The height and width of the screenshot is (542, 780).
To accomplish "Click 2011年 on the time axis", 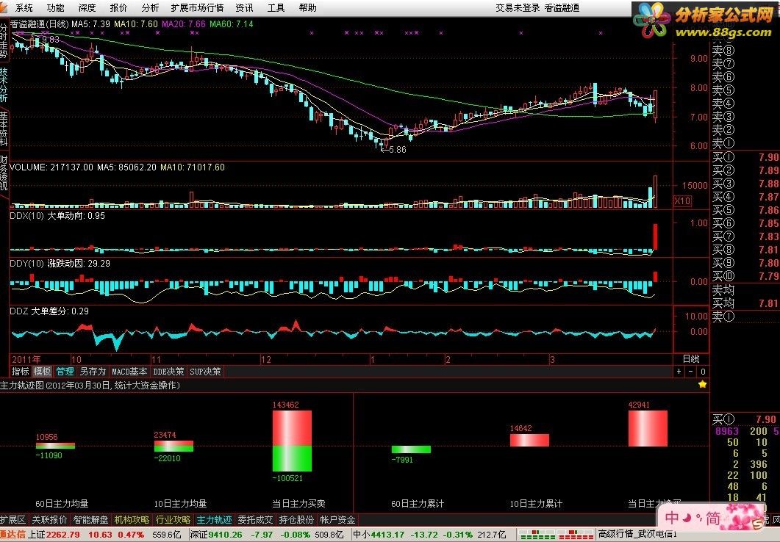I will point(26,359).
